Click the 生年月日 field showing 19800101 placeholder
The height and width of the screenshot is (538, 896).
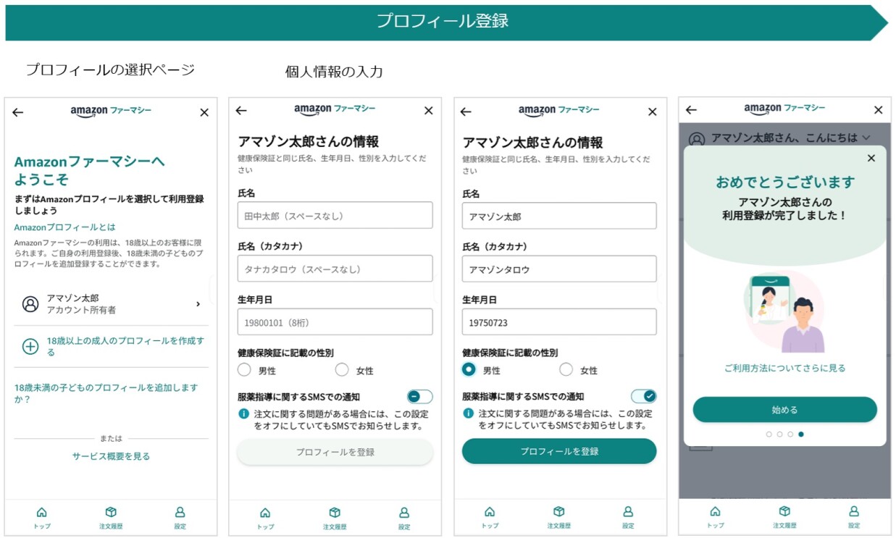pyautogui.click(x=335, y=322)
